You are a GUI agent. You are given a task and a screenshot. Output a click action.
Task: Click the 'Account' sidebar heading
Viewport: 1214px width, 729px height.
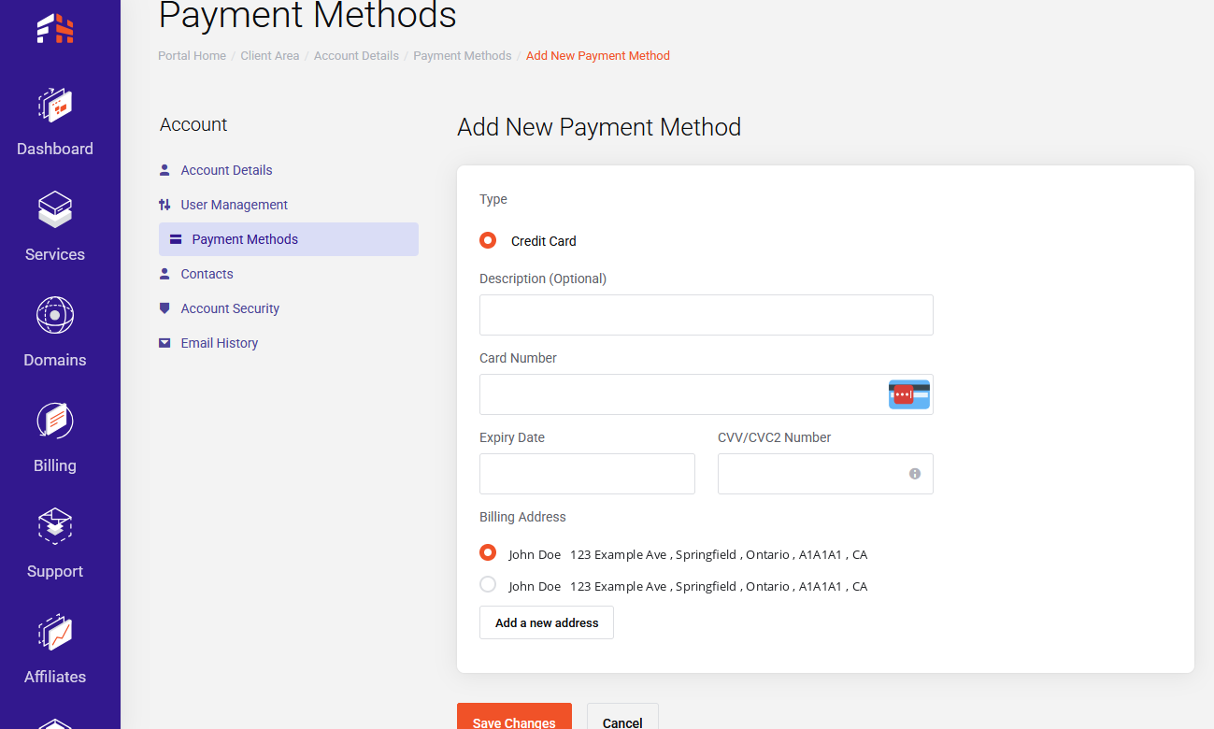point(193,124)
